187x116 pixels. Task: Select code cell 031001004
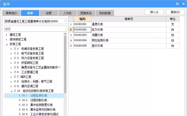point(82,40)
